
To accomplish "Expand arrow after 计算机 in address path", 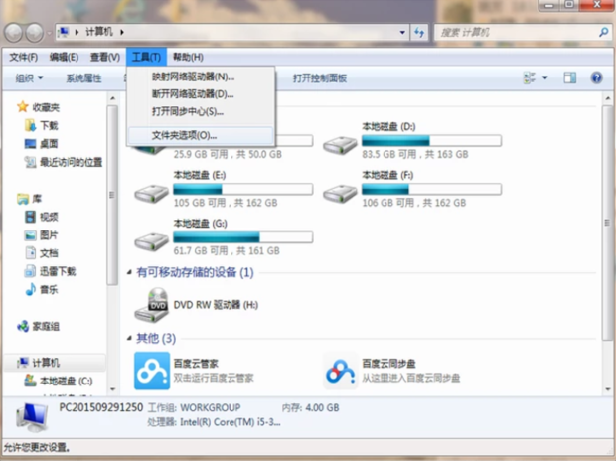I will click(122, 32).
